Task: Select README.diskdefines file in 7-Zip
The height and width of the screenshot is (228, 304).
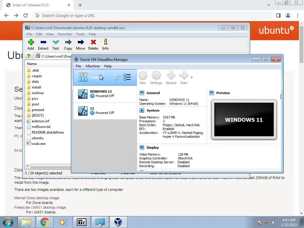Action: pos(45,132)
